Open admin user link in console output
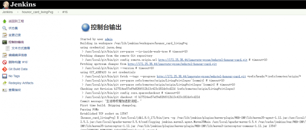The height and width of the screenshot is (130, 306). coord(109,39)
